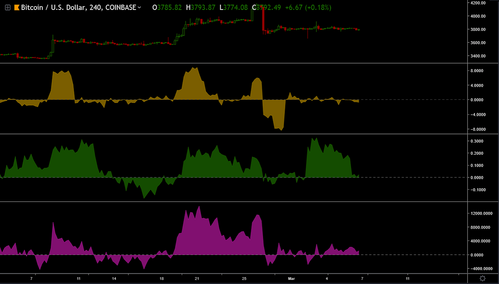Click the 0.1000 green indicator scale label
Viewport: 499px width, 284px height.
[x=477, y=165]
